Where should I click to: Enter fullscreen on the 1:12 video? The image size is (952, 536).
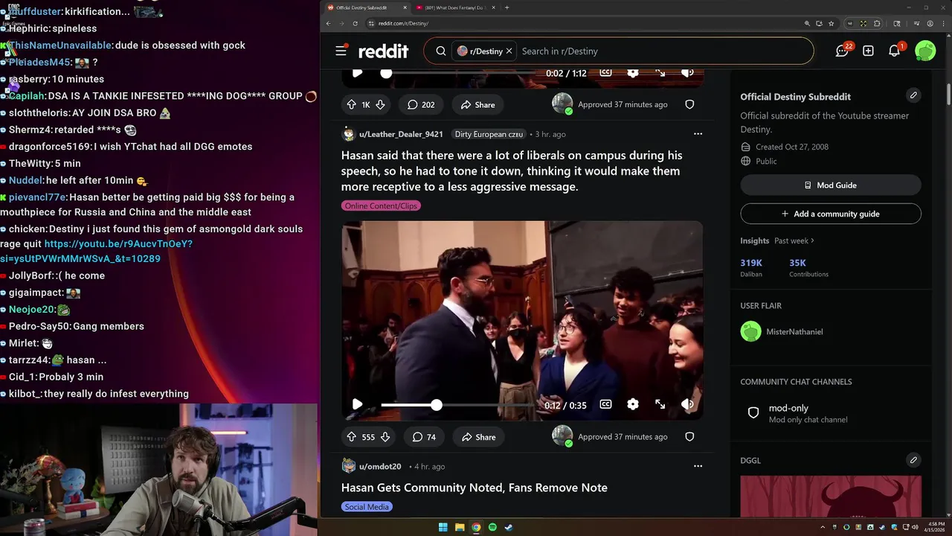660,72
